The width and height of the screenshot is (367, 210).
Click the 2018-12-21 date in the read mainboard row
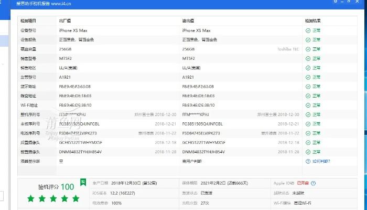coord(288,124)
